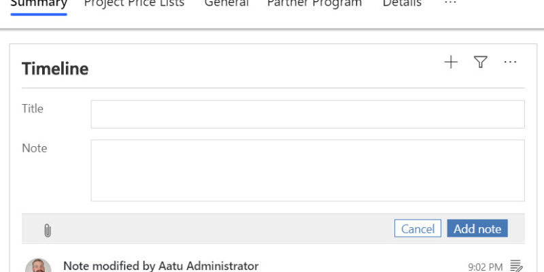
Task: Cancel the new note
Action: tap(418, 228)
